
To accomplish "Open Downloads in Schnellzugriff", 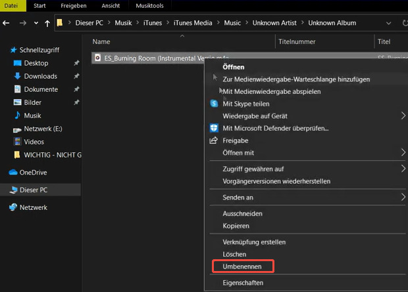I will pos(40,76).
